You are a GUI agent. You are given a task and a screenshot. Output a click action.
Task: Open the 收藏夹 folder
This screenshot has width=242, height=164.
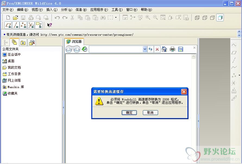[x=10, y=93]
